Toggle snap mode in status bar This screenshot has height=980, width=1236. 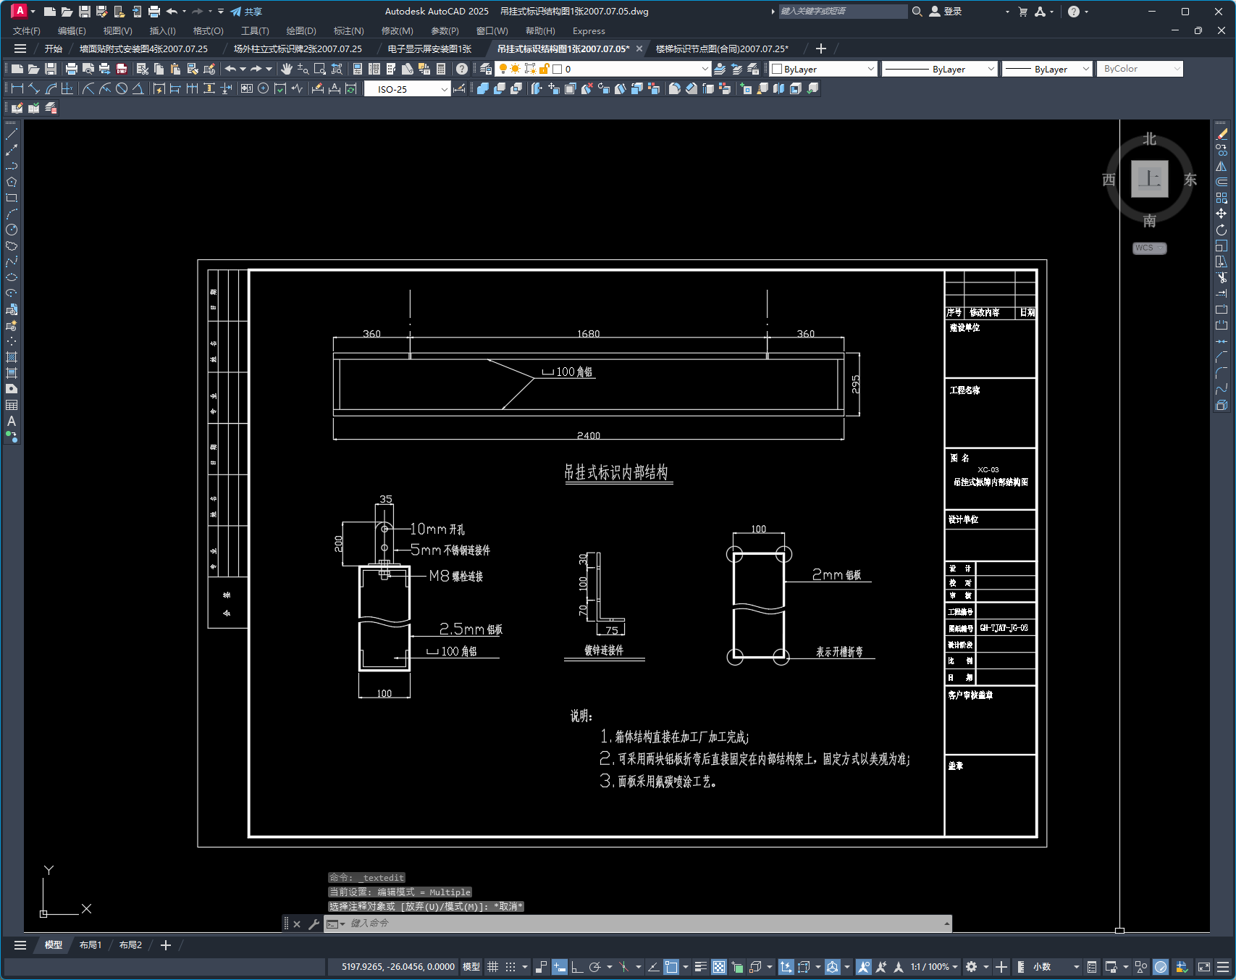pyautogui.click(x=510, y=967)
